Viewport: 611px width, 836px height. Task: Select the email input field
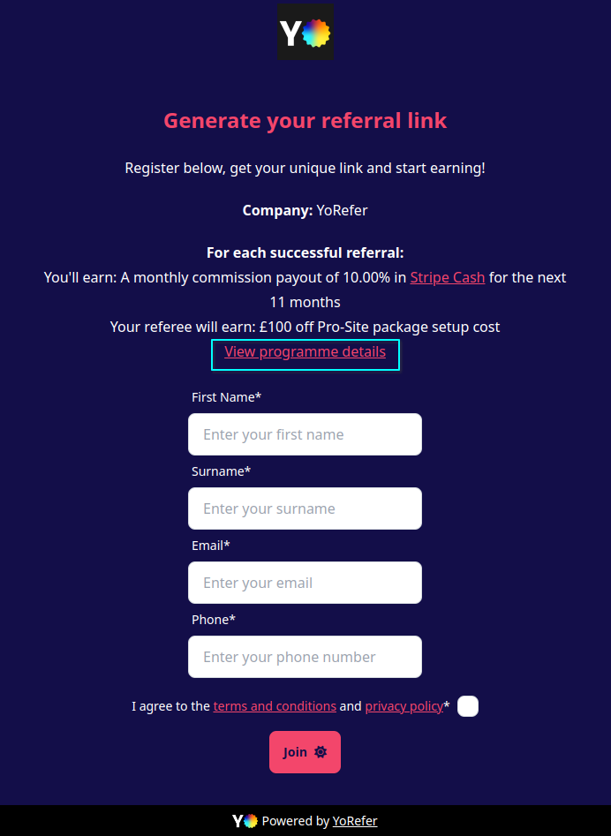click(305, 583)
